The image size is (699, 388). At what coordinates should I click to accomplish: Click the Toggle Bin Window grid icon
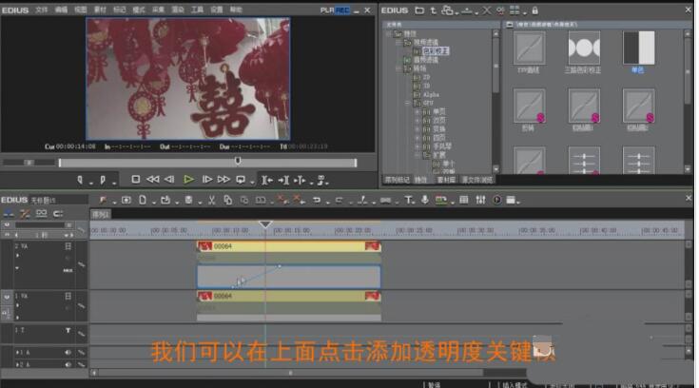point(464,200)
